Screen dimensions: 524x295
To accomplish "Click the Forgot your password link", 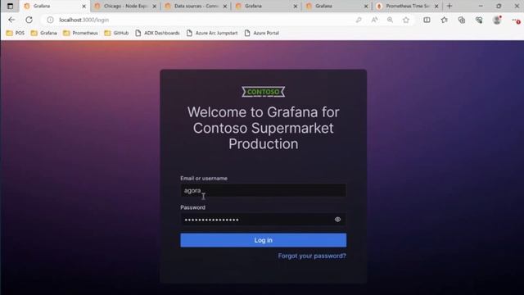I will (312, 256).
